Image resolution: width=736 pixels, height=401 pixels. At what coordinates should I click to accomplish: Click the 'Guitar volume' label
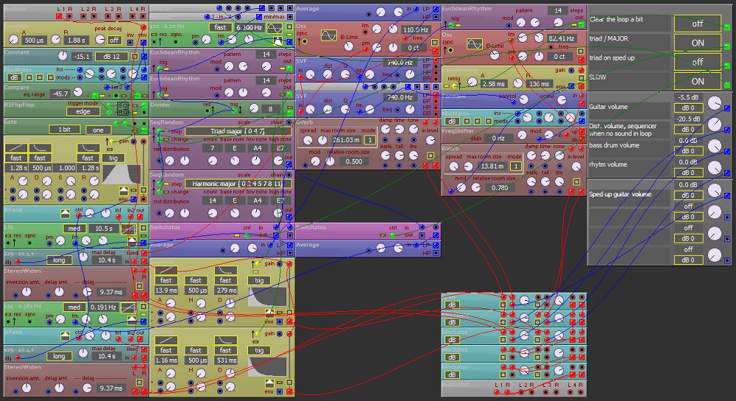pyautogui.click(x=609, y=107)
